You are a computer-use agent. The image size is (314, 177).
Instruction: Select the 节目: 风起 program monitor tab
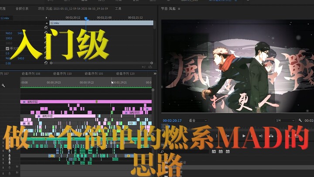[168, 9]
